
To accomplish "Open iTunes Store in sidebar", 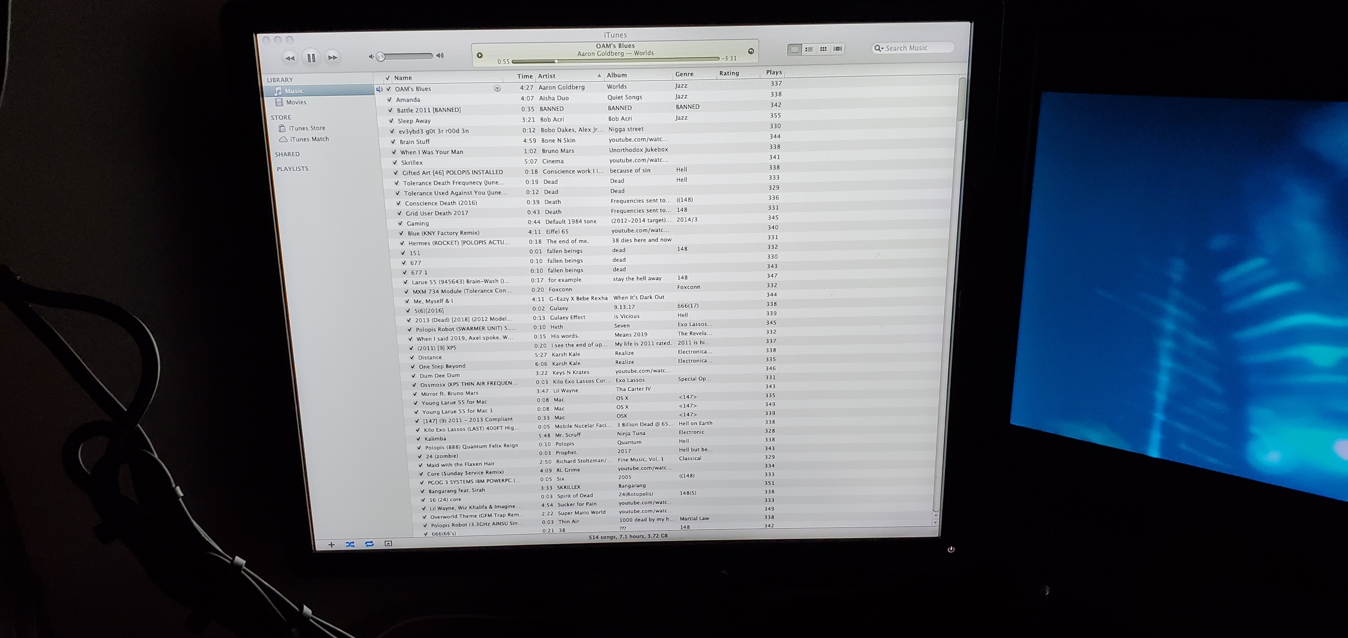I will point(307,128).
